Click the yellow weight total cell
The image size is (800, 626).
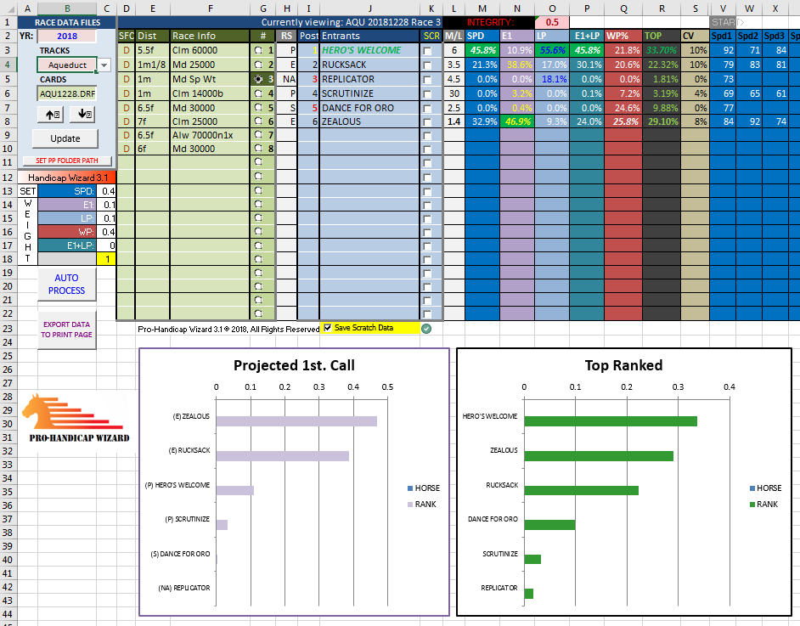click(x=107, y=258)
